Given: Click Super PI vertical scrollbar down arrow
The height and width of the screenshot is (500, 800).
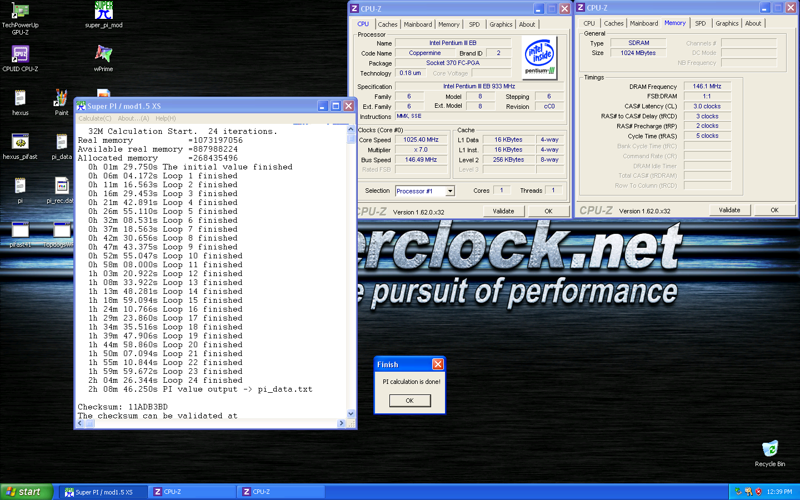Looking at the screenshot, I should coord(351,414).
